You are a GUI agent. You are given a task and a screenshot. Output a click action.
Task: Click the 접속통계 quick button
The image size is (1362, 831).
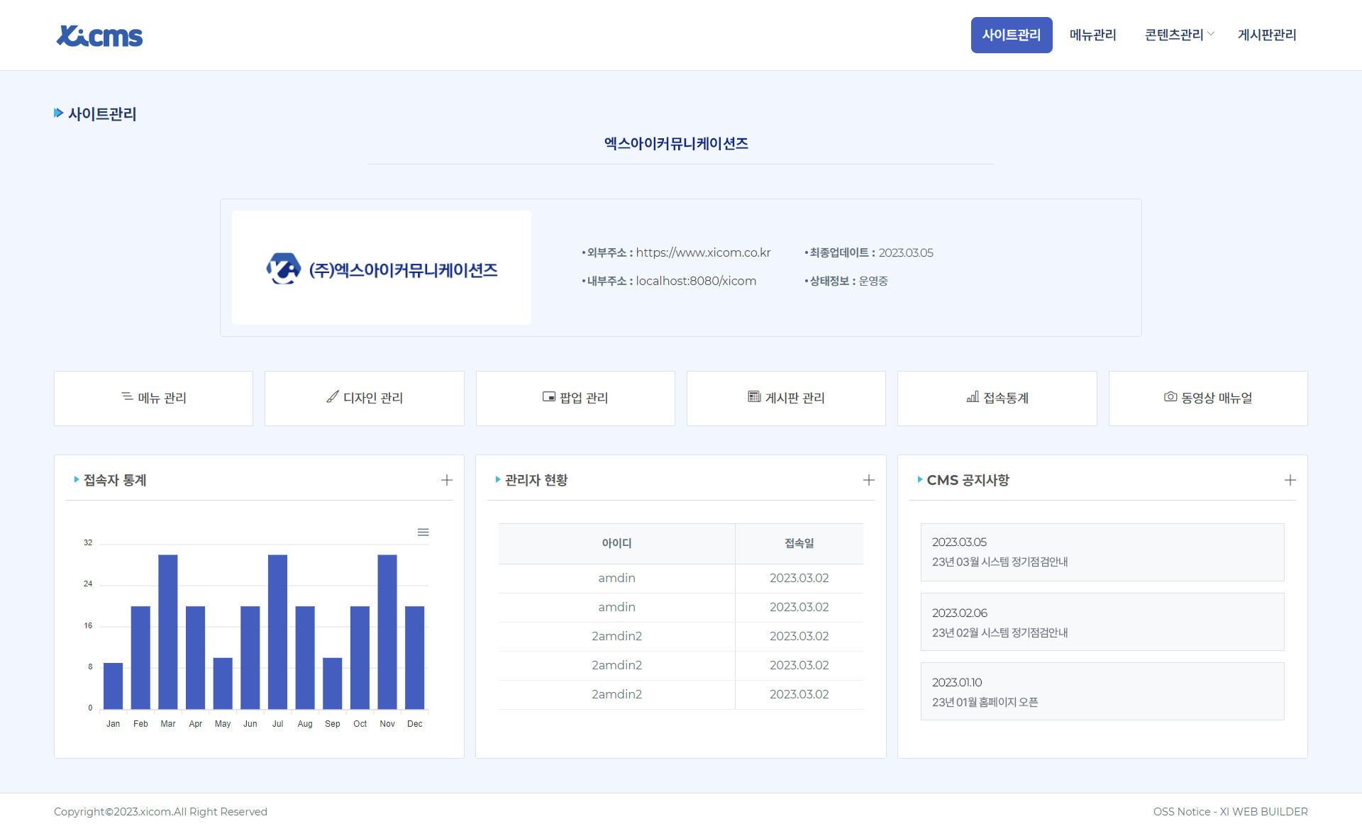[997, 398]
